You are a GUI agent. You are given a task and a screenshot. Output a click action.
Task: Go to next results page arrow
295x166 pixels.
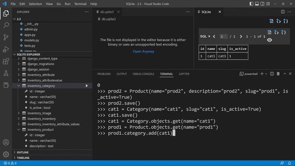coord(241,36)
